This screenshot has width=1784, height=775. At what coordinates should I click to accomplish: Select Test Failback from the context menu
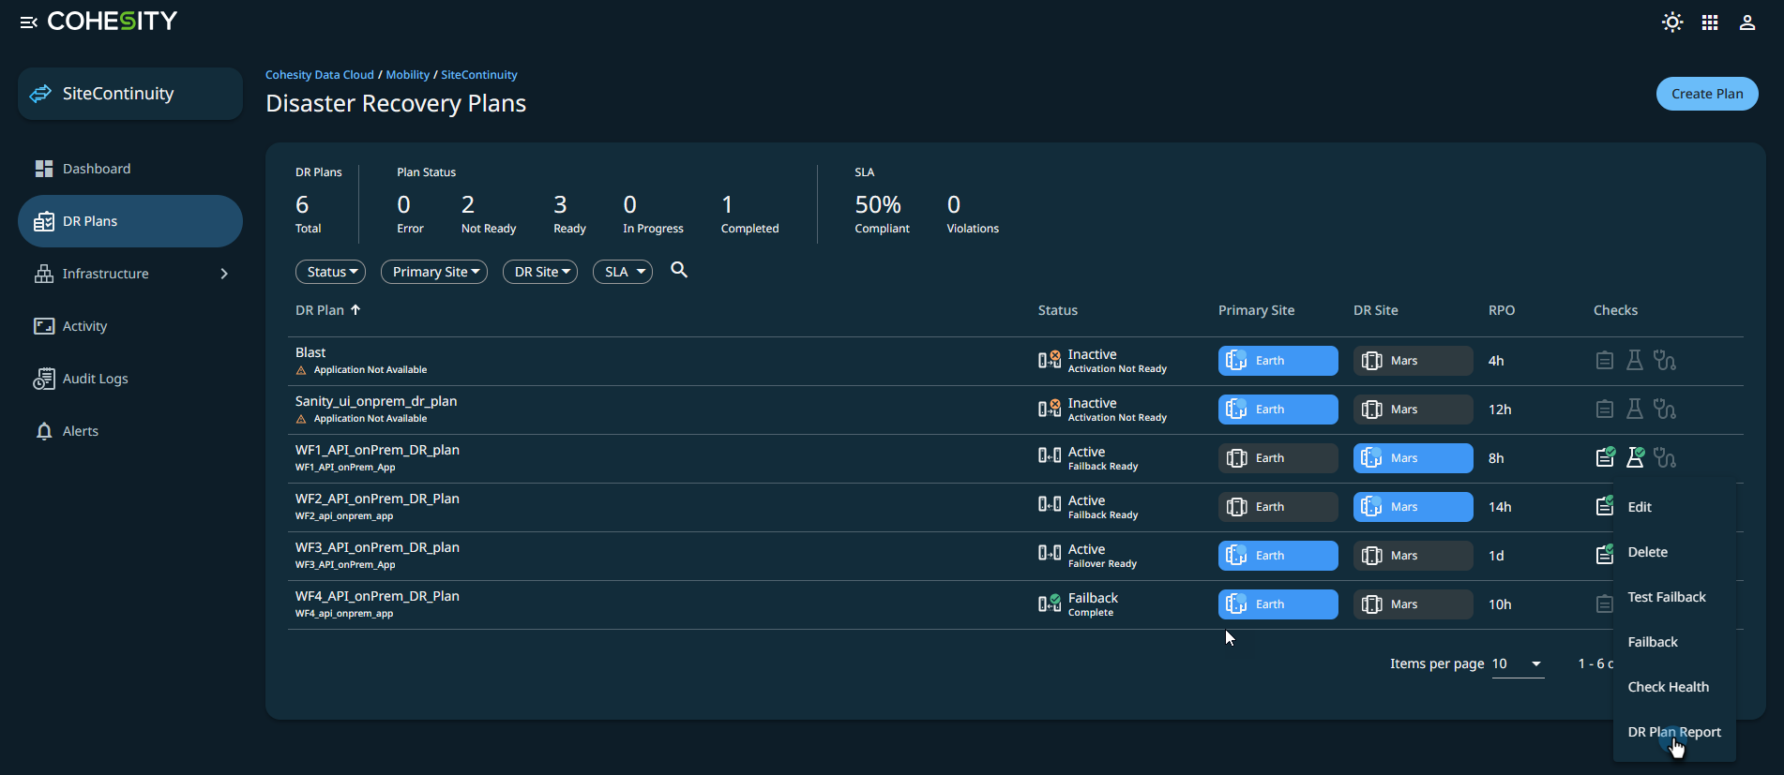tap(1666, 597)
